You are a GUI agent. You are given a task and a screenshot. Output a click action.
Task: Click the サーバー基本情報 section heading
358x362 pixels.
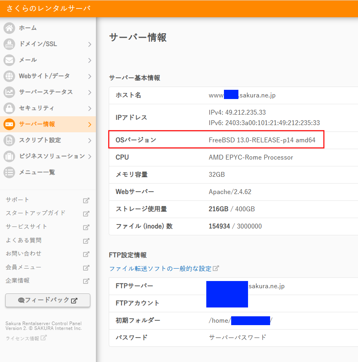(x=134, y=78)
